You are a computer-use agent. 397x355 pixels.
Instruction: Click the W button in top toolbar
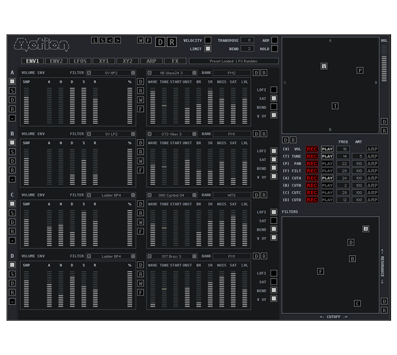[140, 40]
